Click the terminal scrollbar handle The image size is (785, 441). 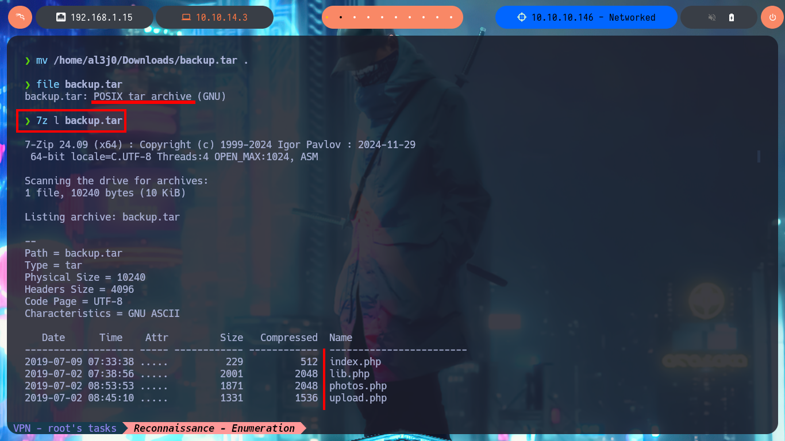click(x=759, y=156)
